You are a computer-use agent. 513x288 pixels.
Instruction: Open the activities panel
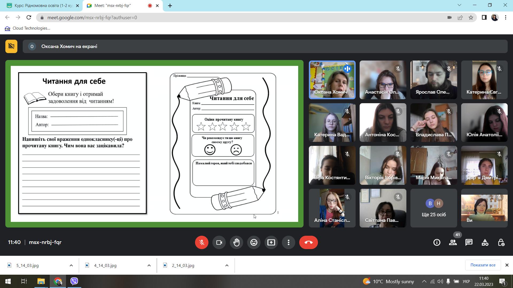click(x=485, y=242)
